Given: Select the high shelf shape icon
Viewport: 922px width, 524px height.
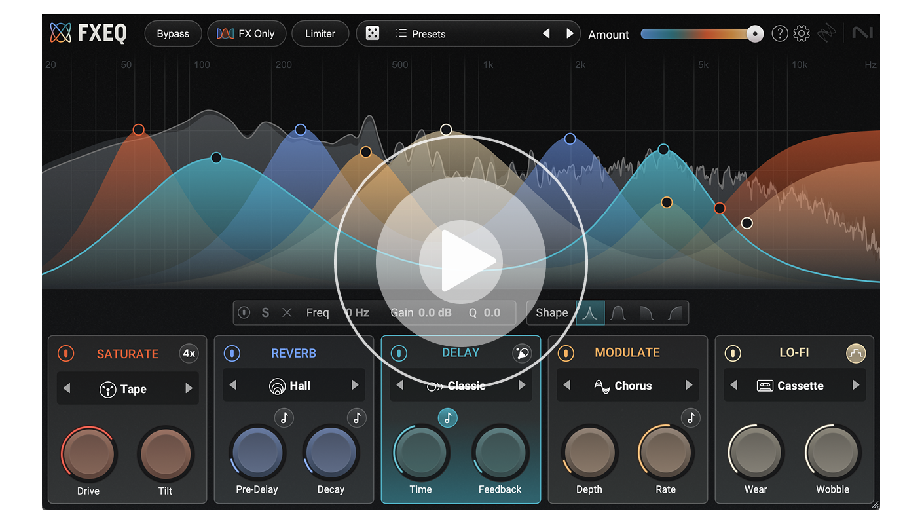Looking at the screenshot, I should click(674, 313).
